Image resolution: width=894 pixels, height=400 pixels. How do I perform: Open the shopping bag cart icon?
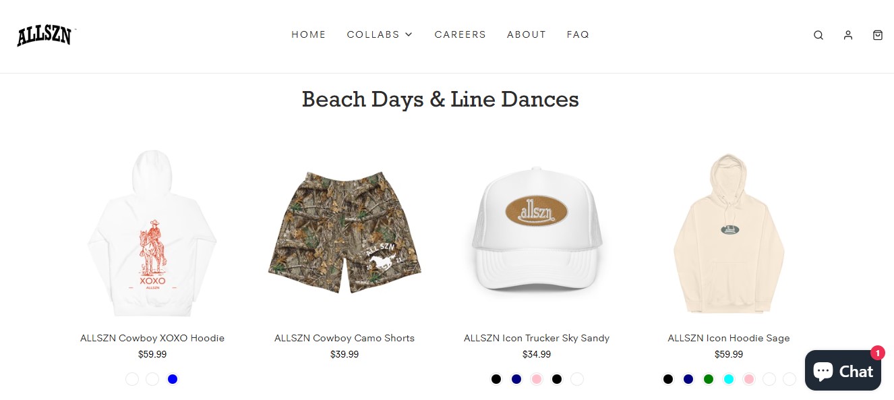(877, 35)
